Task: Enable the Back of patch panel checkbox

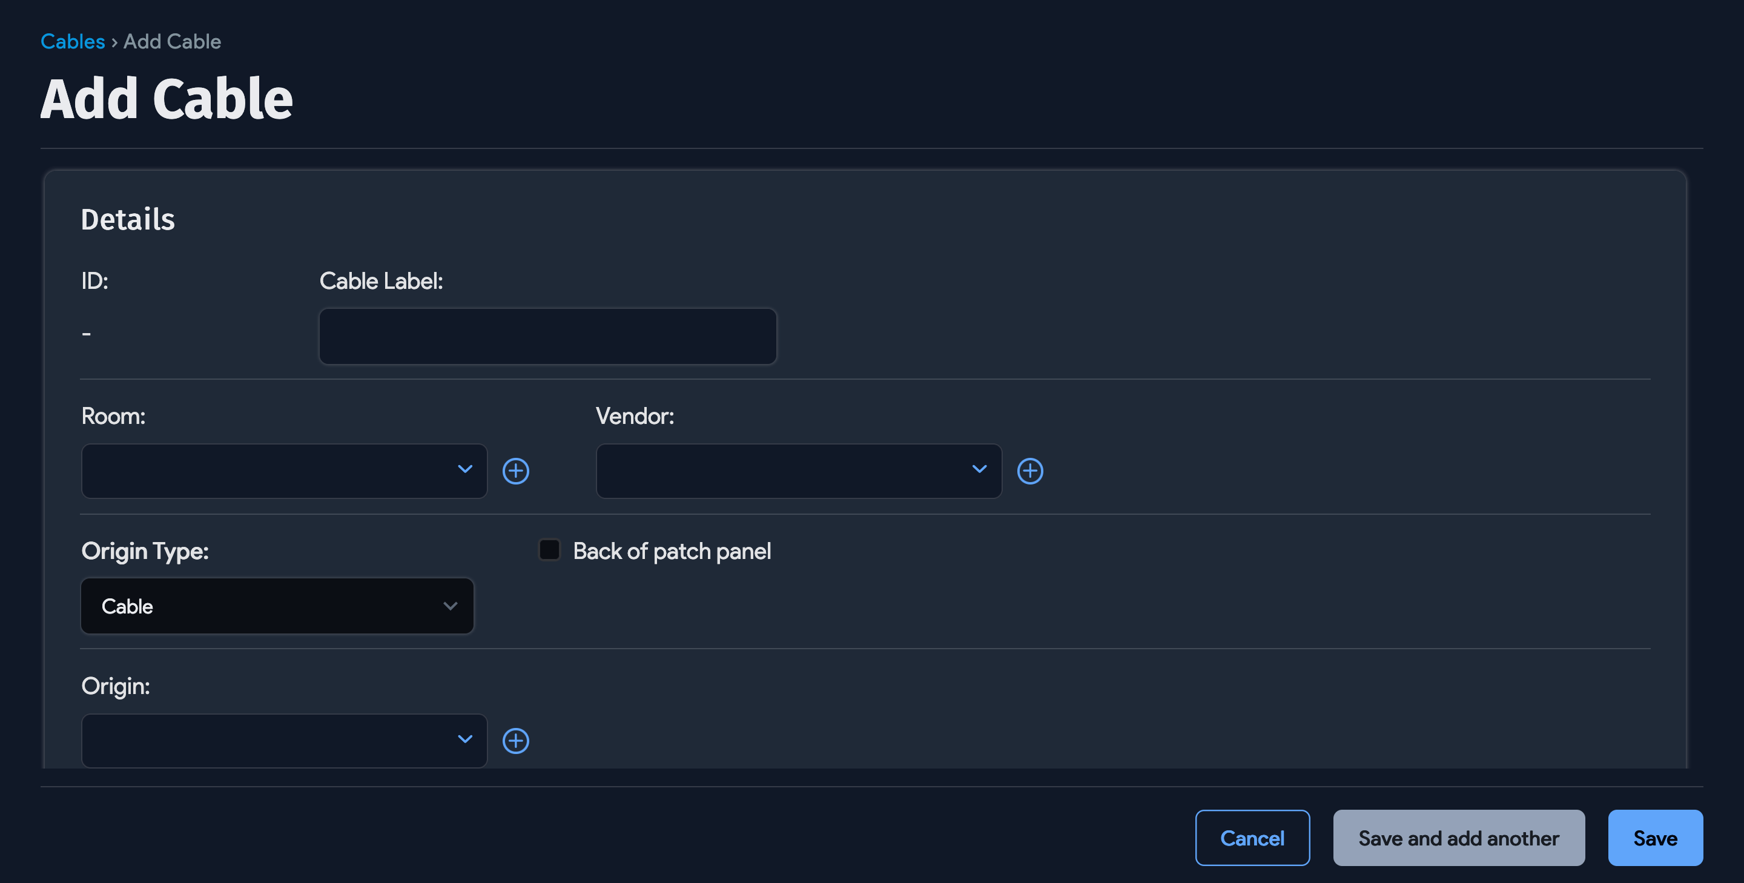Action: click(549, 550)
